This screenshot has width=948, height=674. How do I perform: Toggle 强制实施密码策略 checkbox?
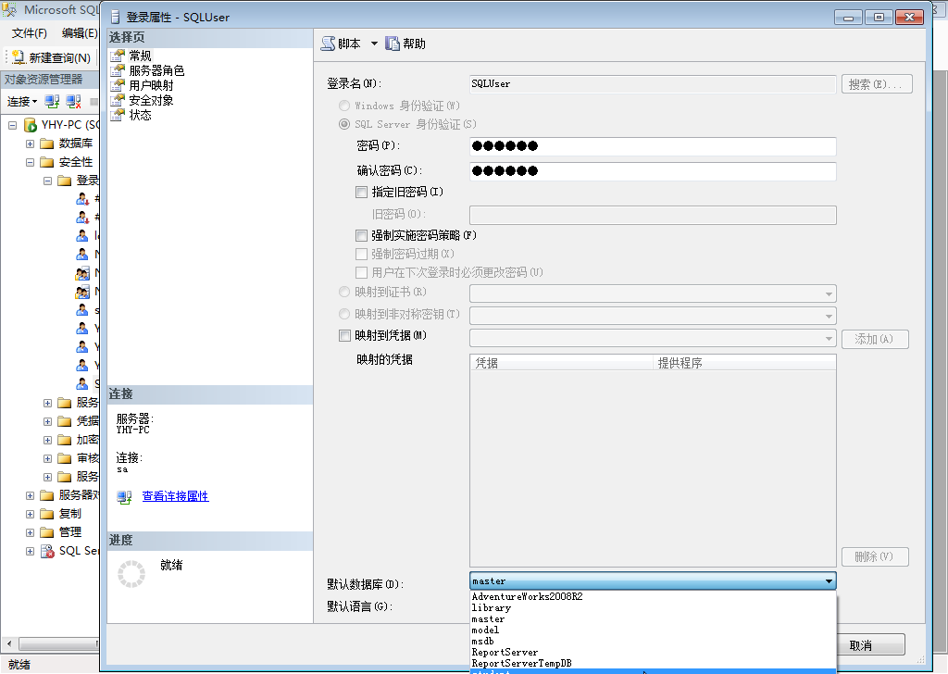point(362,235)
